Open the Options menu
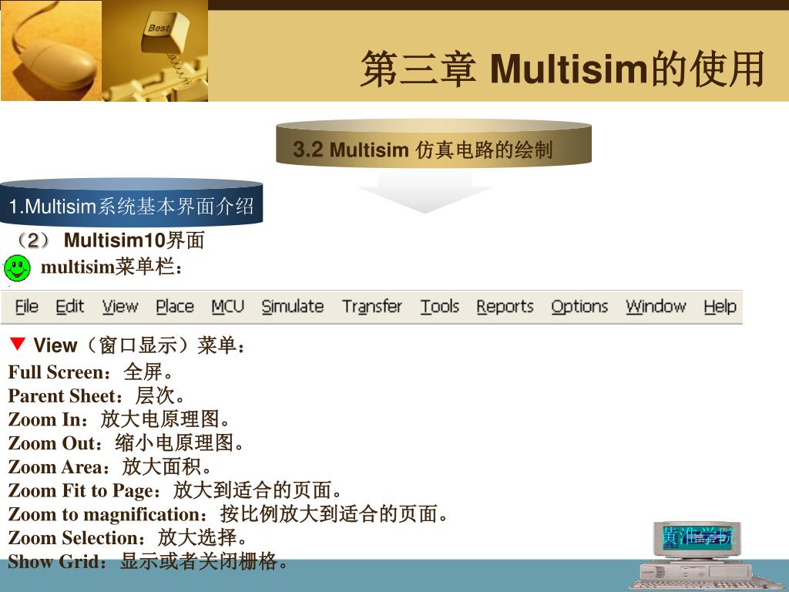The width and height of the screenshot is (789, 592). [x=579, y=306]
